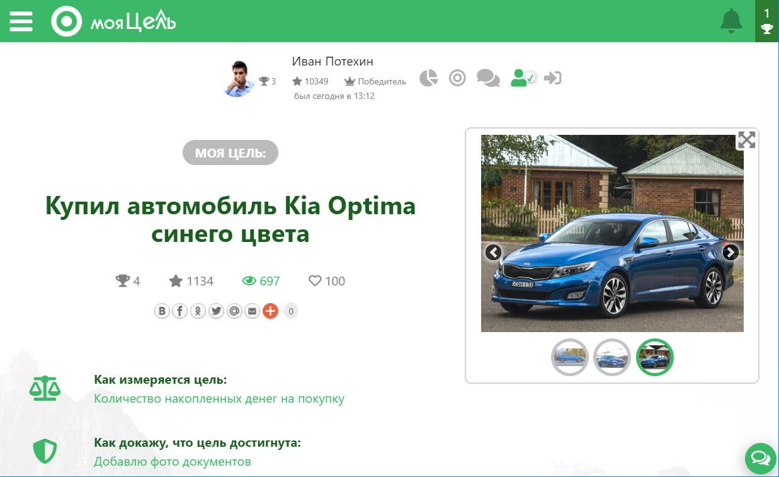Image resolution: width=779 pixels, height=477 pixels.
Task: Click the МОЯ ЦЕЛЬ: badge
Action: pyautogui.click(x=230, y=152)
